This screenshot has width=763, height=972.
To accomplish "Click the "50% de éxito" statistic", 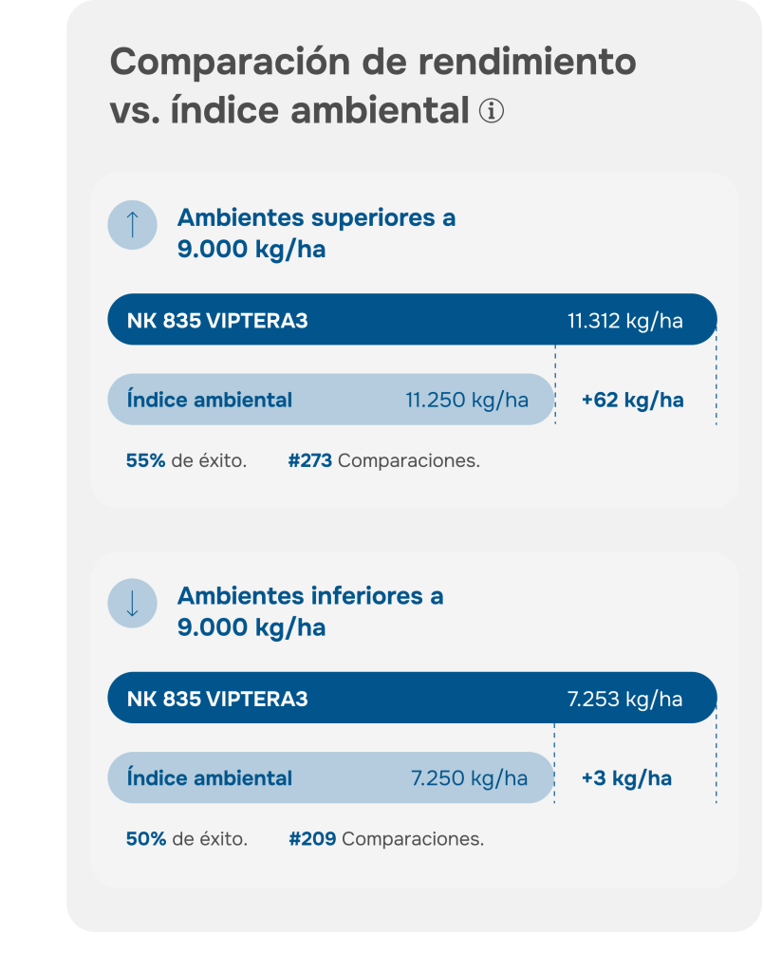I will 186,839.
